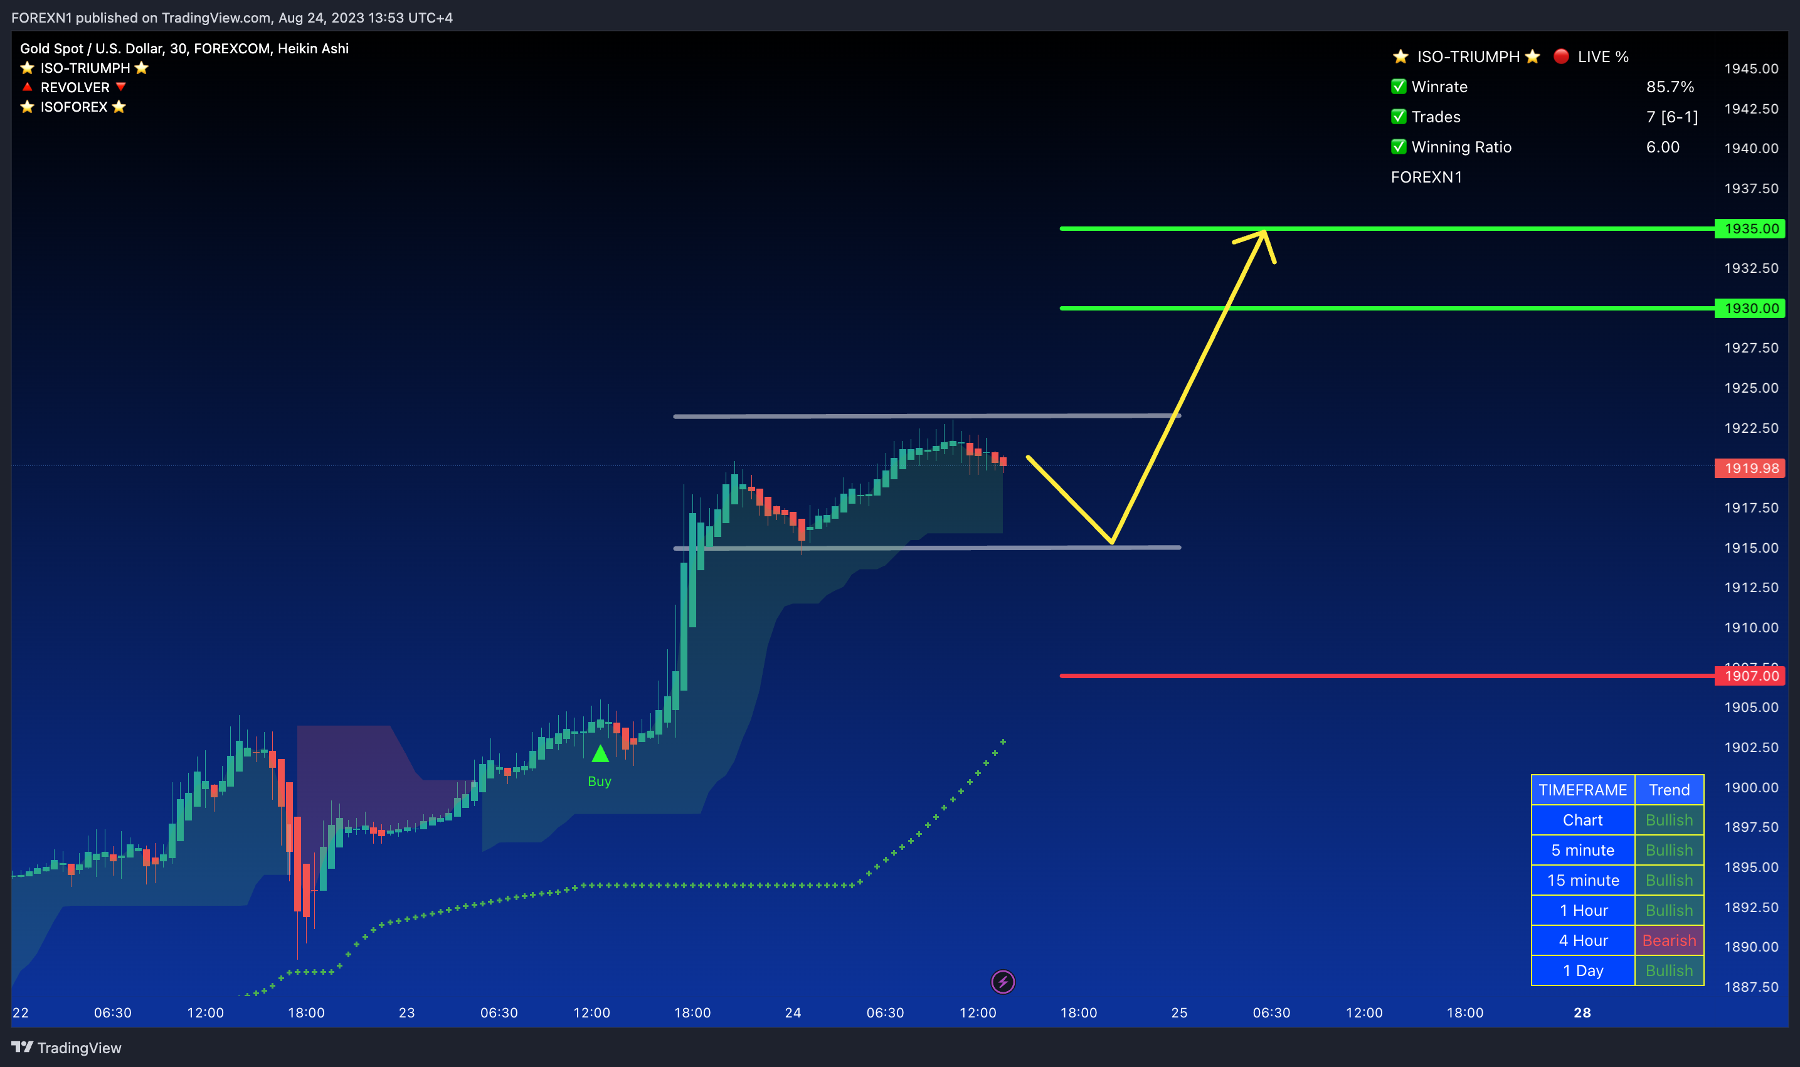Image resolution: width=1800 pixels, height=1067 pixels.
Task: Select the REVOLVER indicator legend label
Action: (x=75, y=87)
